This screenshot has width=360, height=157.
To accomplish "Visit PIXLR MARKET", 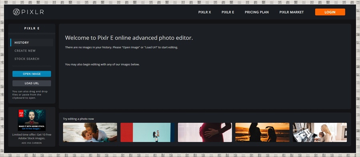I will [291, 12].
